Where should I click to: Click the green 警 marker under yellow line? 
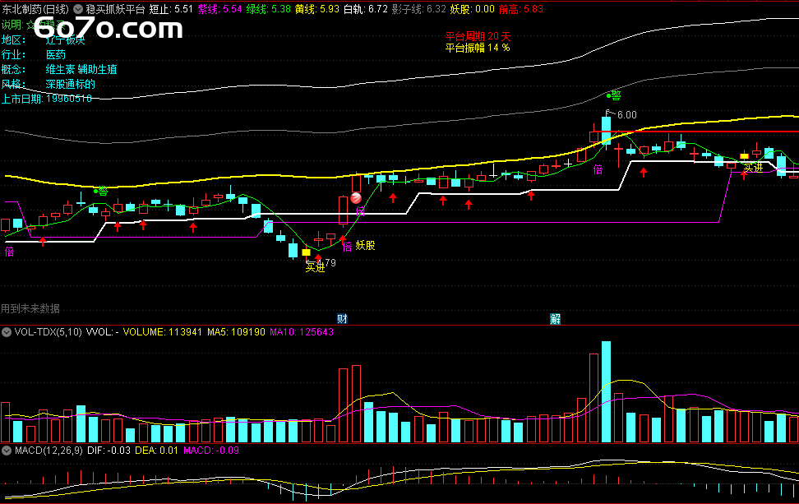tap(103, 191)
